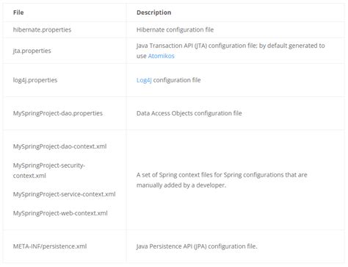Click the Hibernate configuration file description

[175, 29]
